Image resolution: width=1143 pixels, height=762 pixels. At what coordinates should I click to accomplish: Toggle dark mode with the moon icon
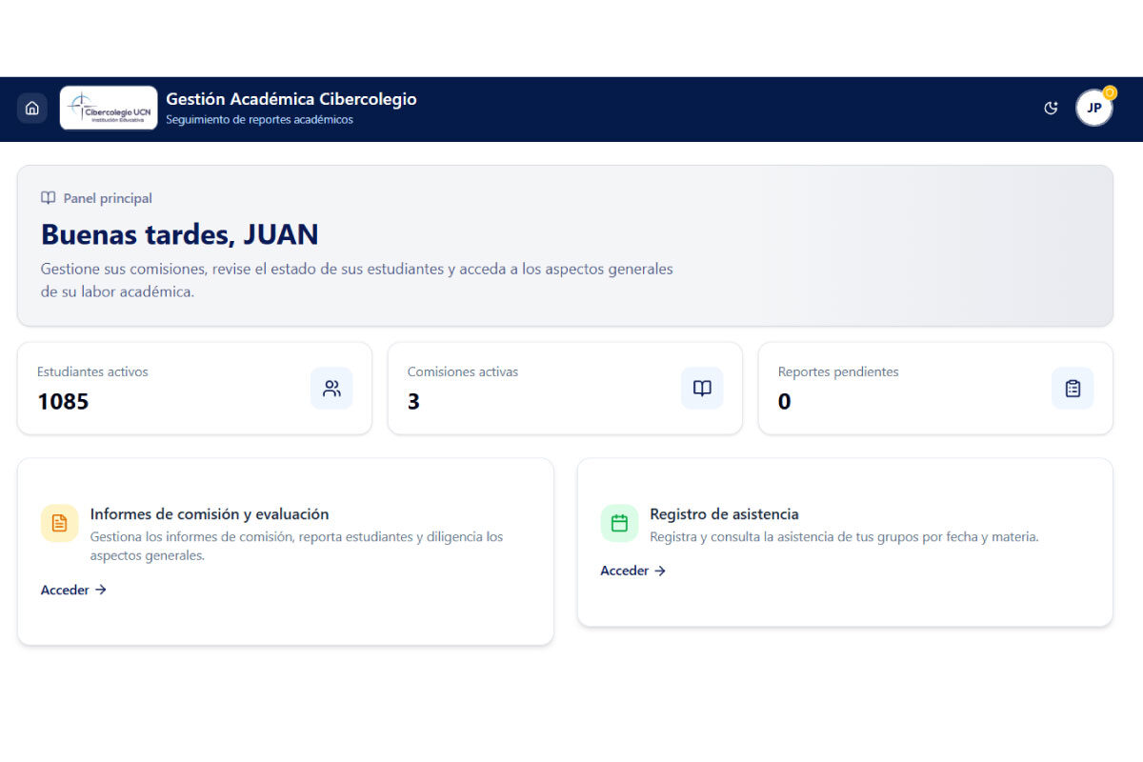[1051, 108]
